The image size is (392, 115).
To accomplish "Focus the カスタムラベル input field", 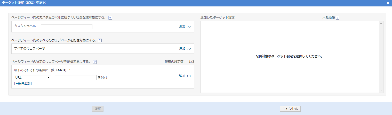I will tap(67, 26).
